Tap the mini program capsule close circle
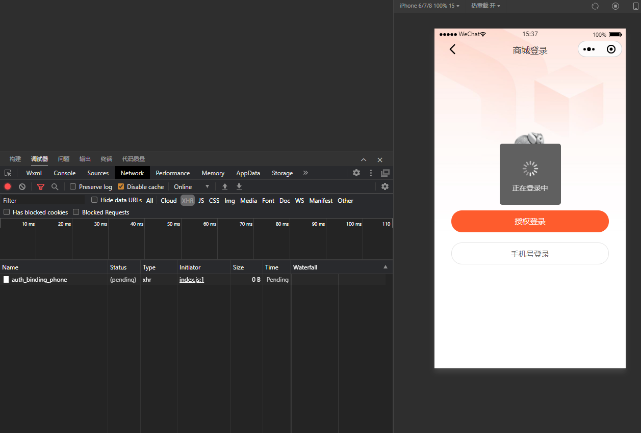 [x=611, y=49]
